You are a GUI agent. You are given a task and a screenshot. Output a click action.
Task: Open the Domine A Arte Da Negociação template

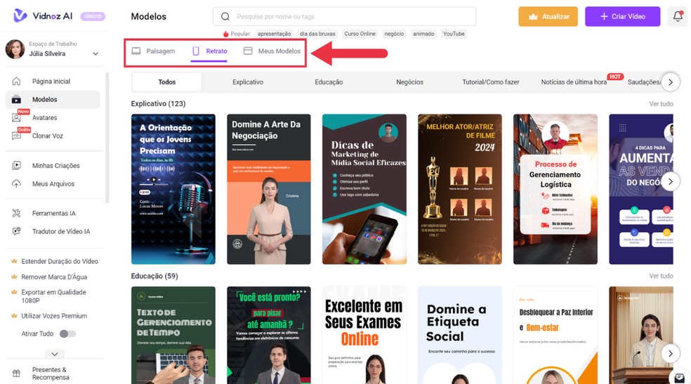click(269, 190)
